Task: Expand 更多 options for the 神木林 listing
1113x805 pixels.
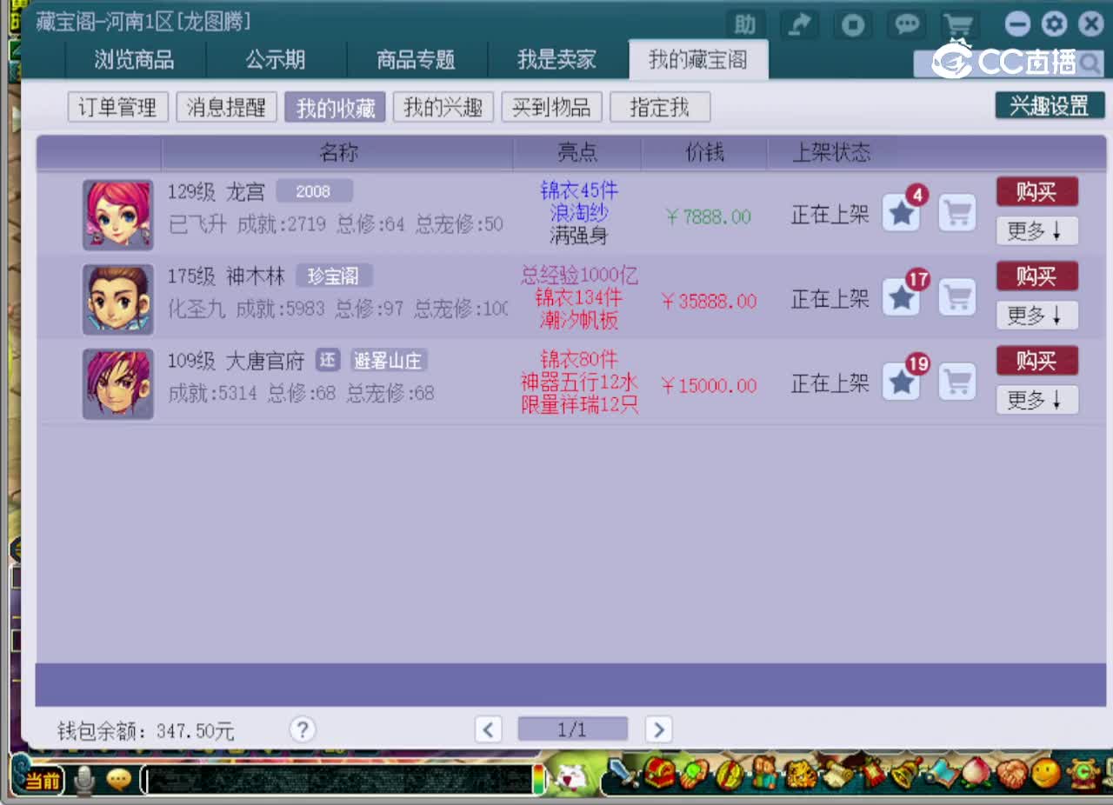Action: 1036,316
